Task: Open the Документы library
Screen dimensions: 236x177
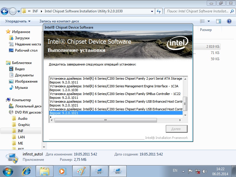Action: coord(24,75)
